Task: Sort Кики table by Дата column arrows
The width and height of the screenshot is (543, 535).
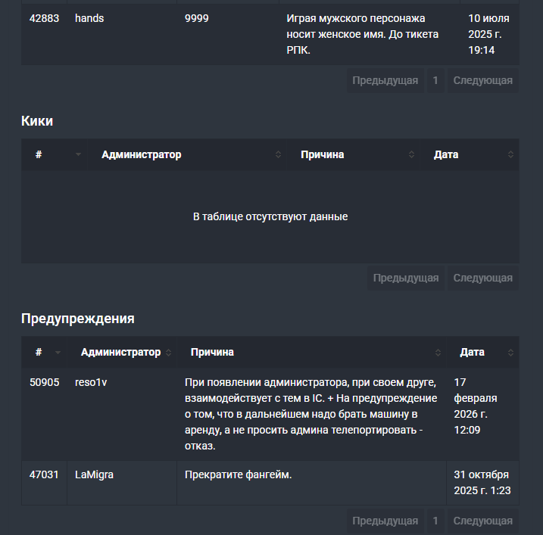Action: pos(510,154)
